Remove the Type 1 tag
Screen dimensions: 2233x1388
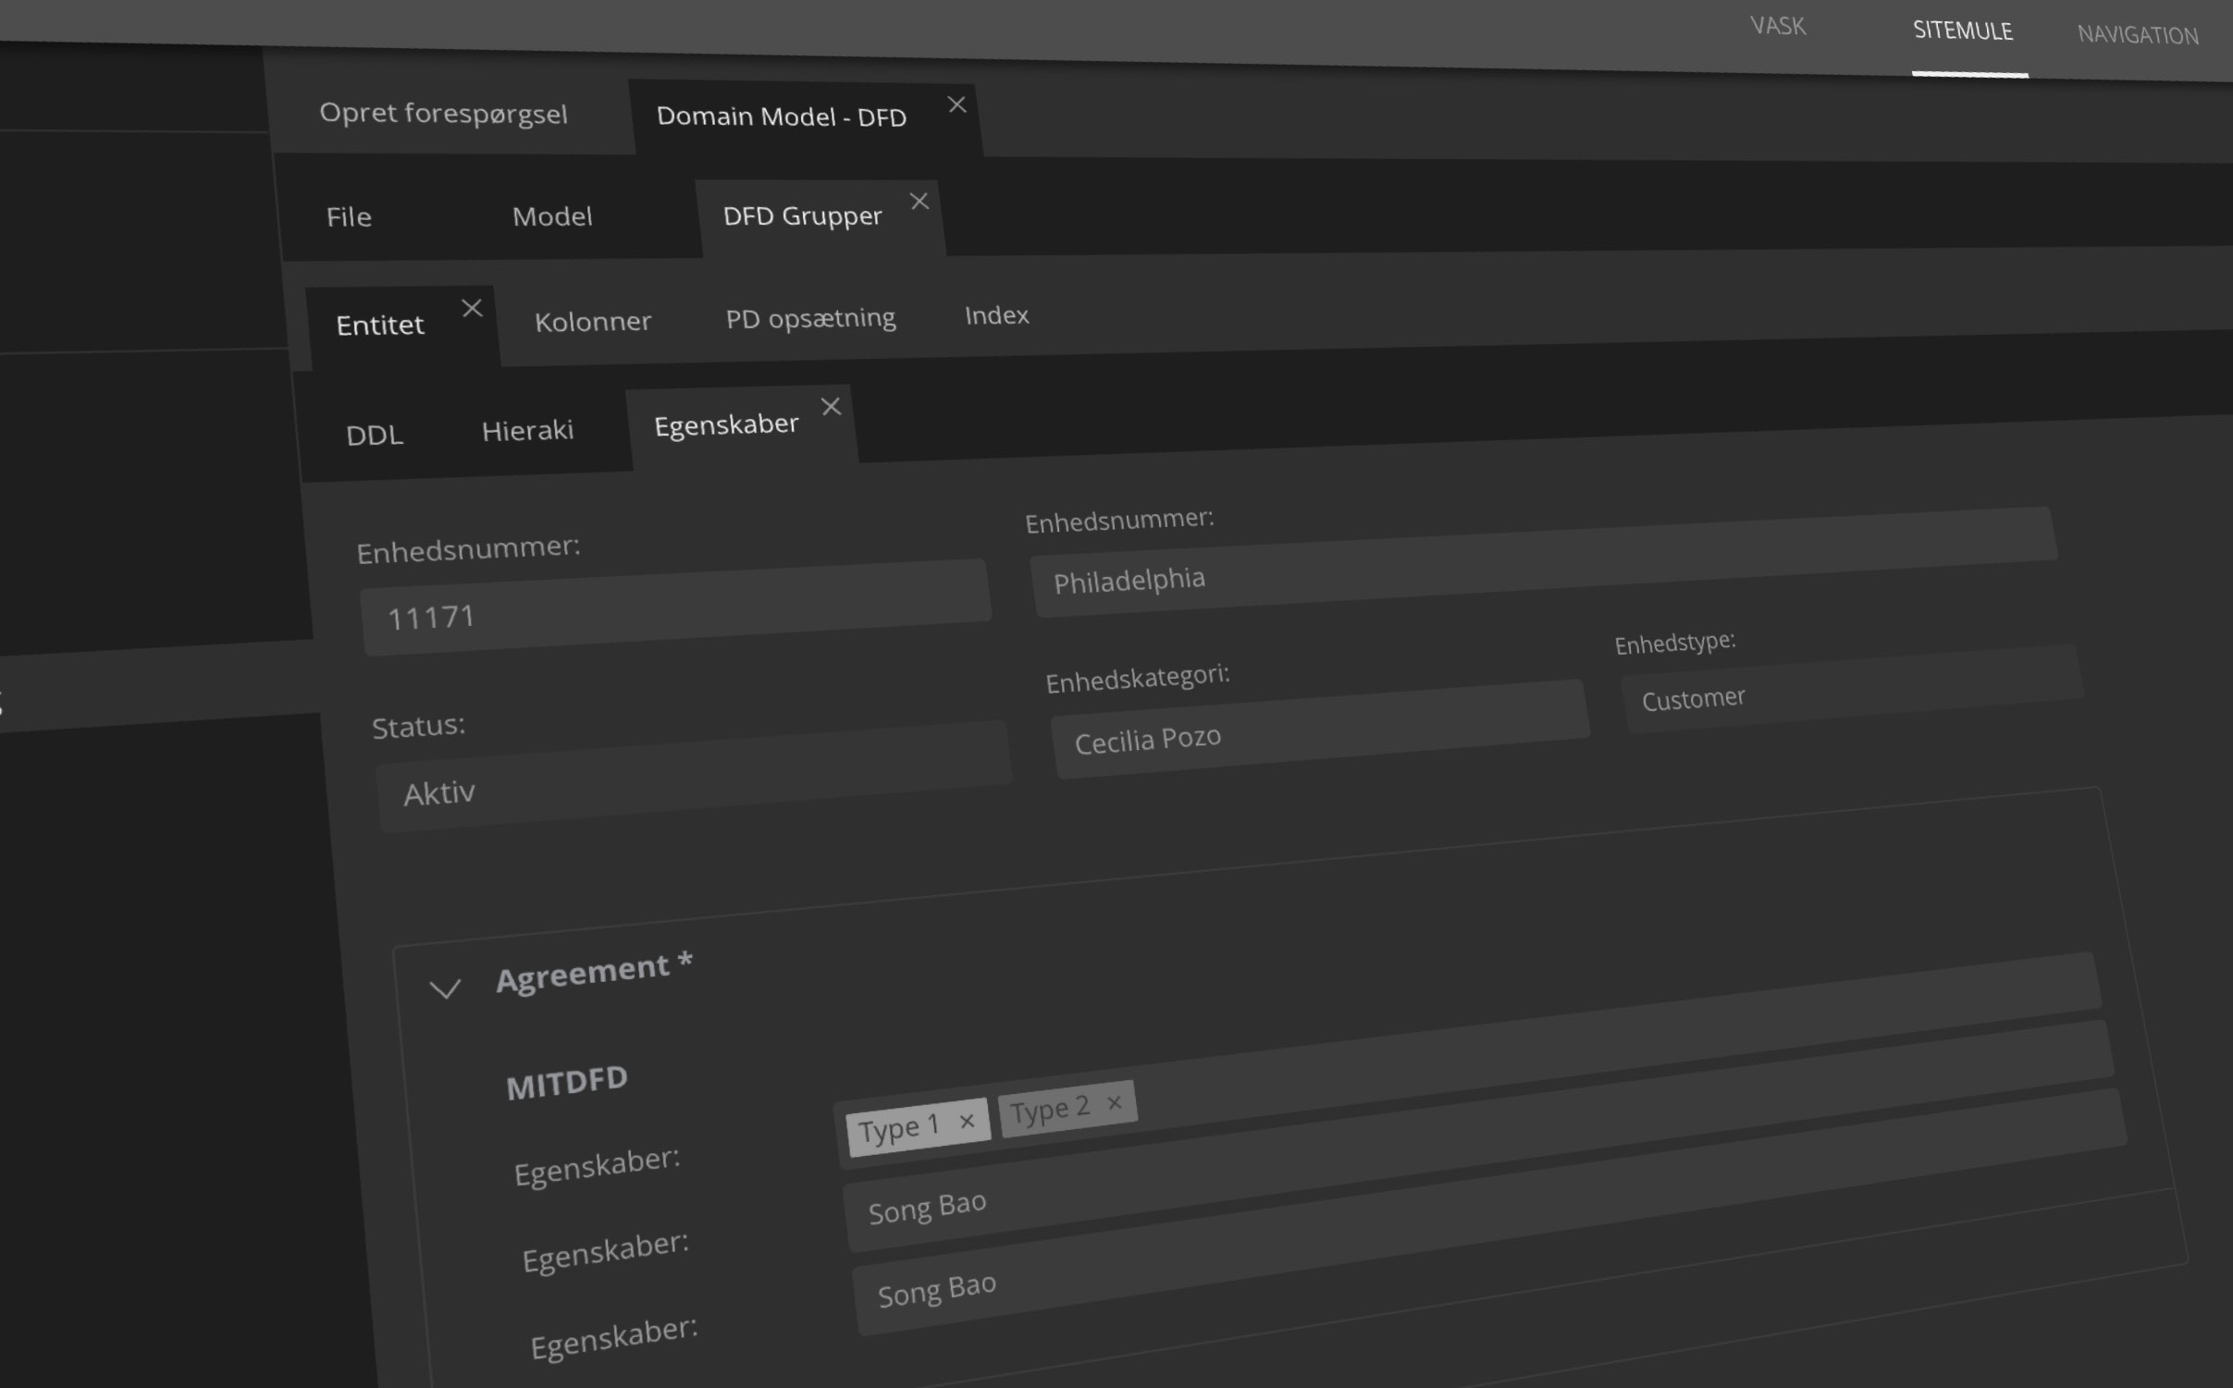point(967,1122)
